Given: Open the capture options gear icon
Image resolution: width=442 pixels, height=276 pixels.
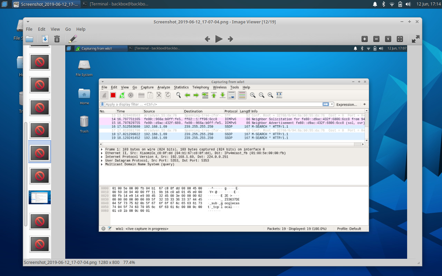Looking at the screenshot, I should point(131,95).
